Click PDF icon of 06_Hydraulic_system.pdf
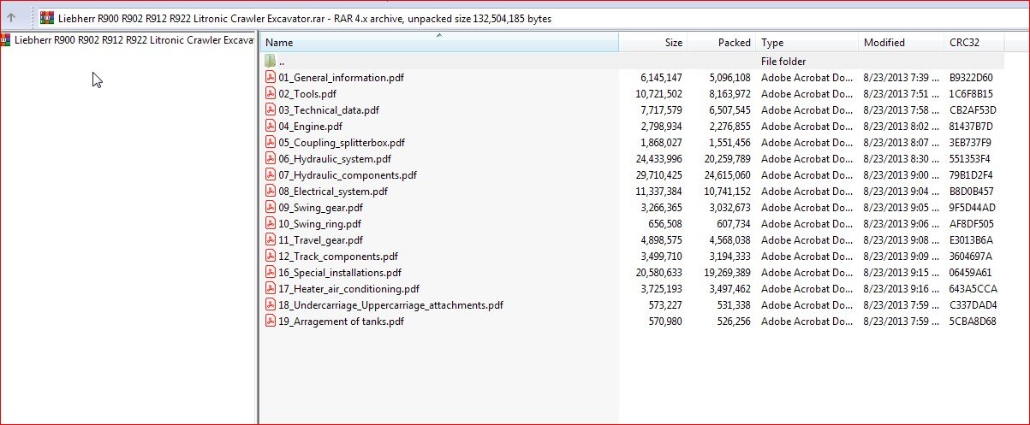 [x=271, y=159]
